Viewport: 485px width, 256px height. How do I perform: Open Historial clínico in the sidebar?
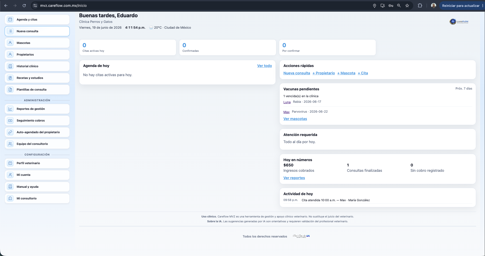(37, 66)
